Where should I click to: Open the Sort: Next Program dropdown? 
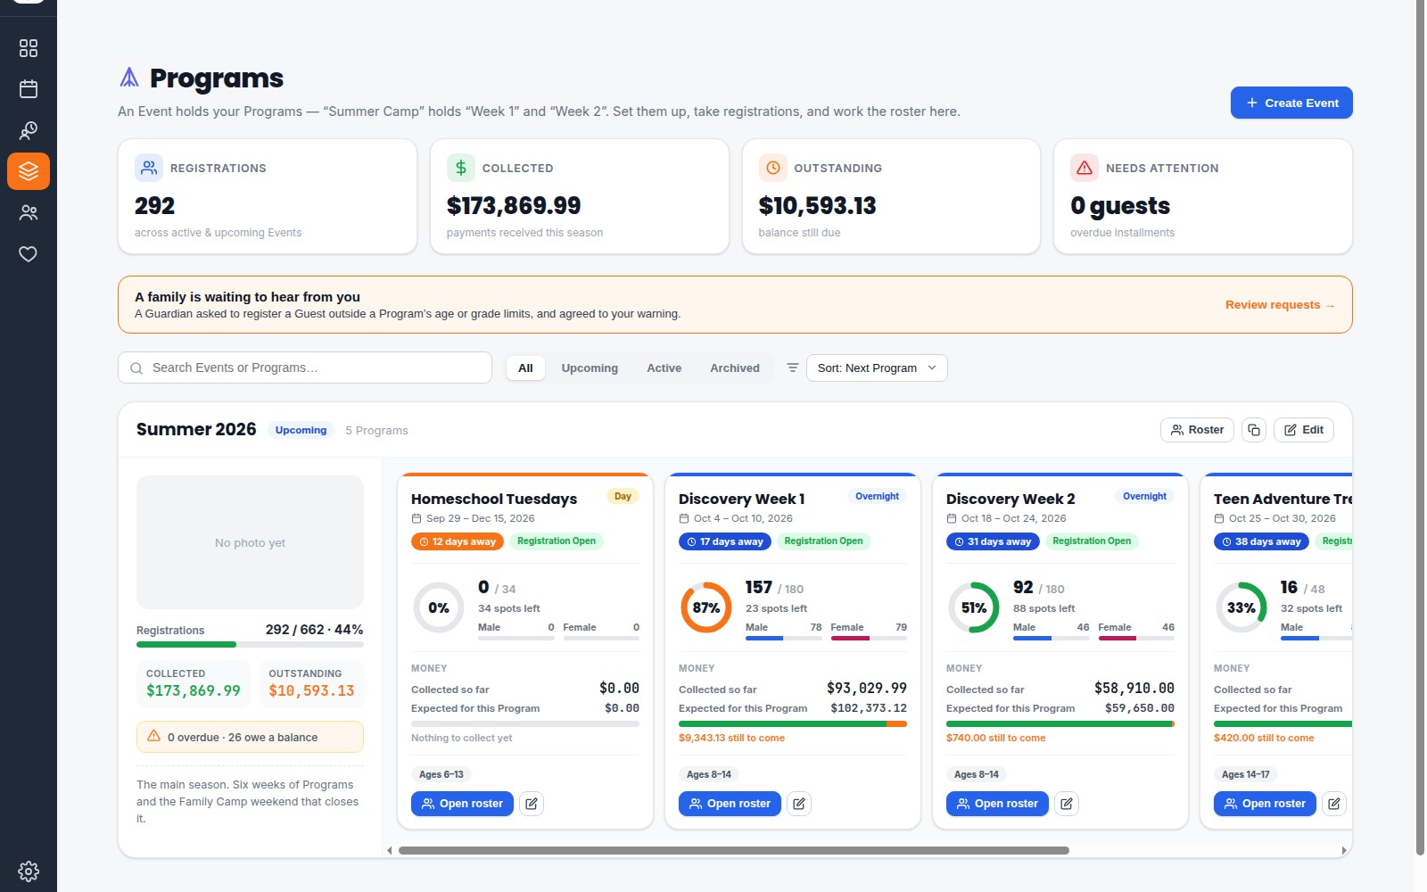click(877, 368)
